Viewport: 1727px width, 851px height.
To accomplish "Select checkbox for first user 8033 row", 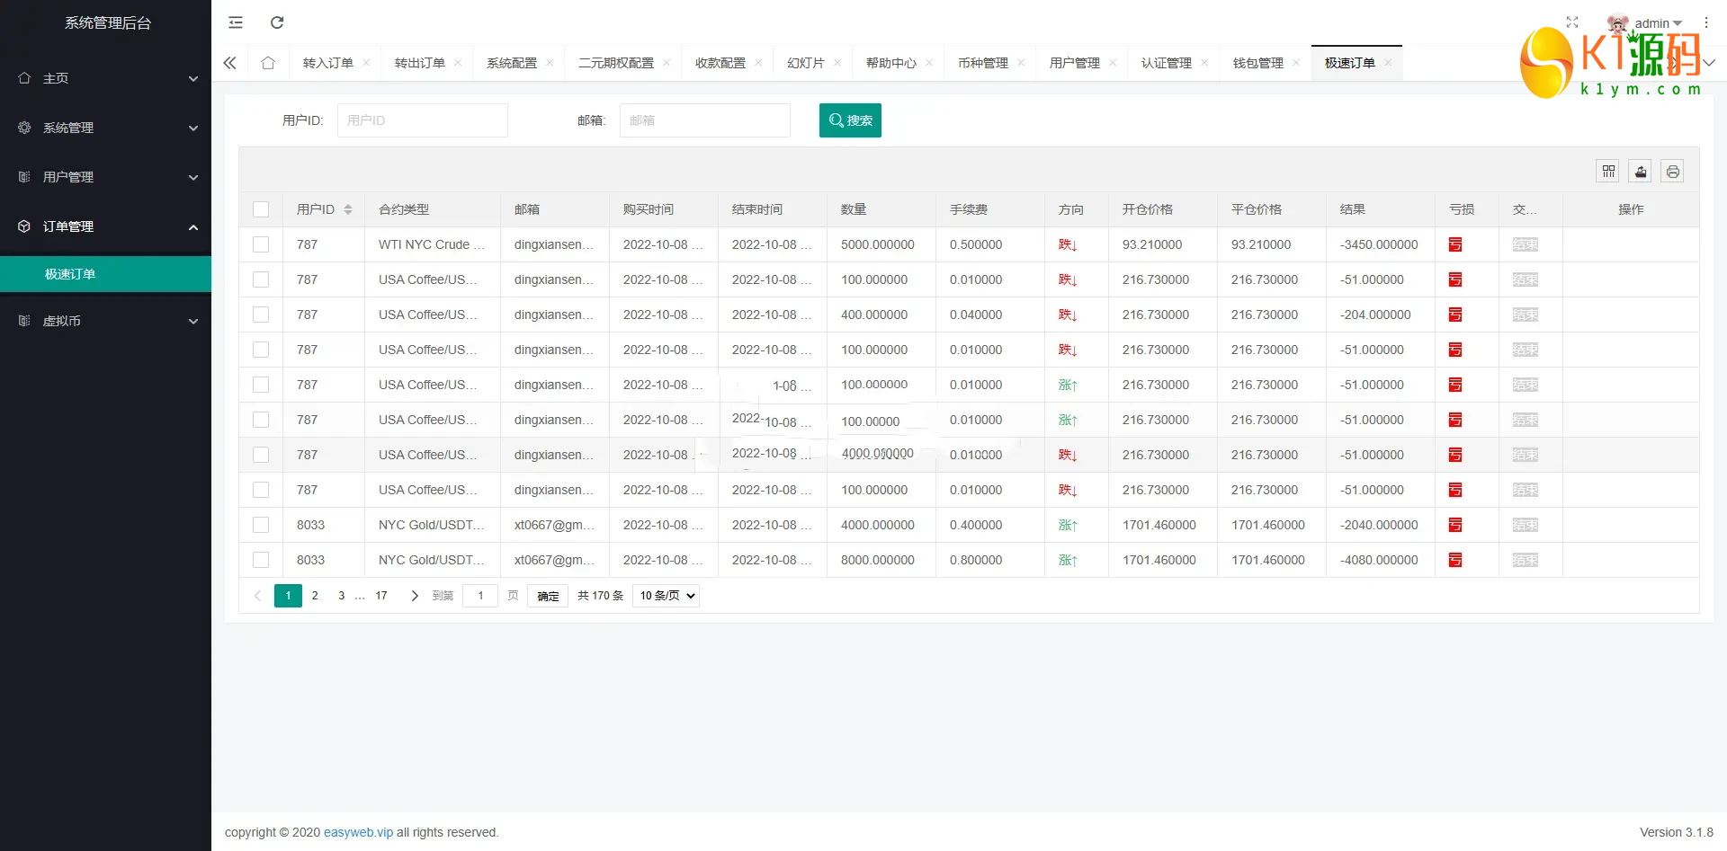I will pos(261,525).
